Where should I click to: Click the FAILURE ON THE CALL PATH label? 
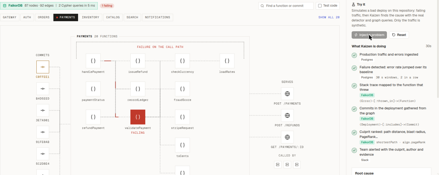click(160, 47)
